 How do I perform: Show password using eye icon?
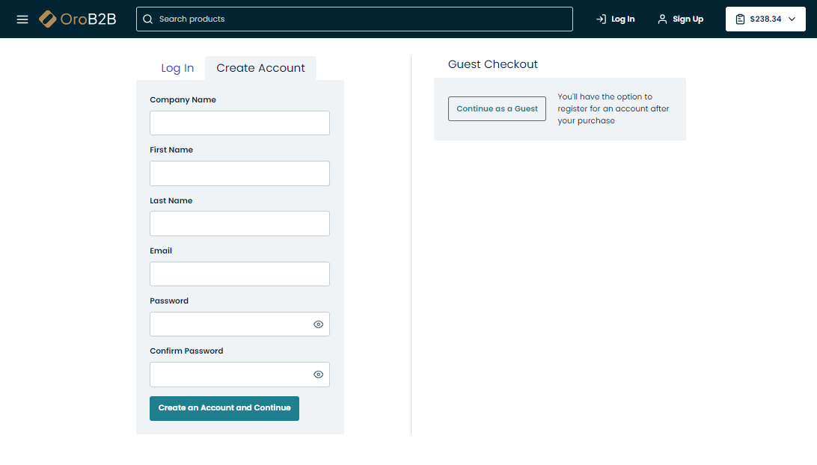point(318,324)
